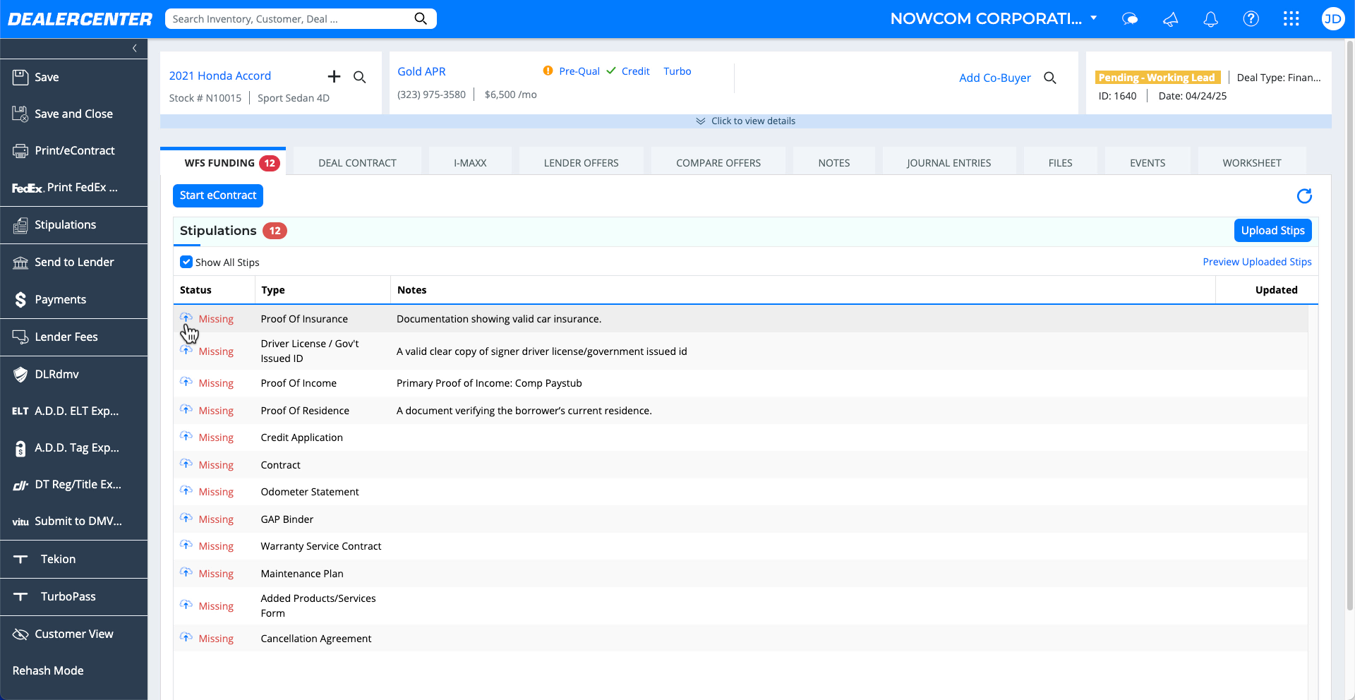Viewport: 1355px width, 700px height.
Task: Switch to the Deal Contract tab
Action: (x=357, y=163)
